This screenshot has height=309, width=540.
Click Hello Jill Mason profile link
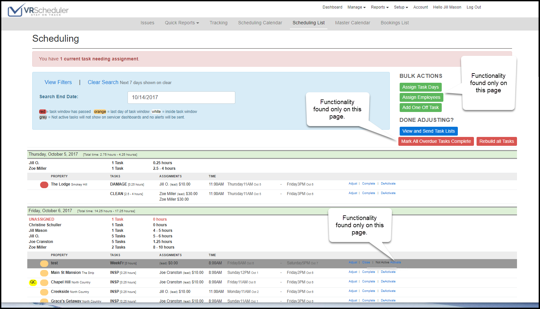[x=447, y=7]
